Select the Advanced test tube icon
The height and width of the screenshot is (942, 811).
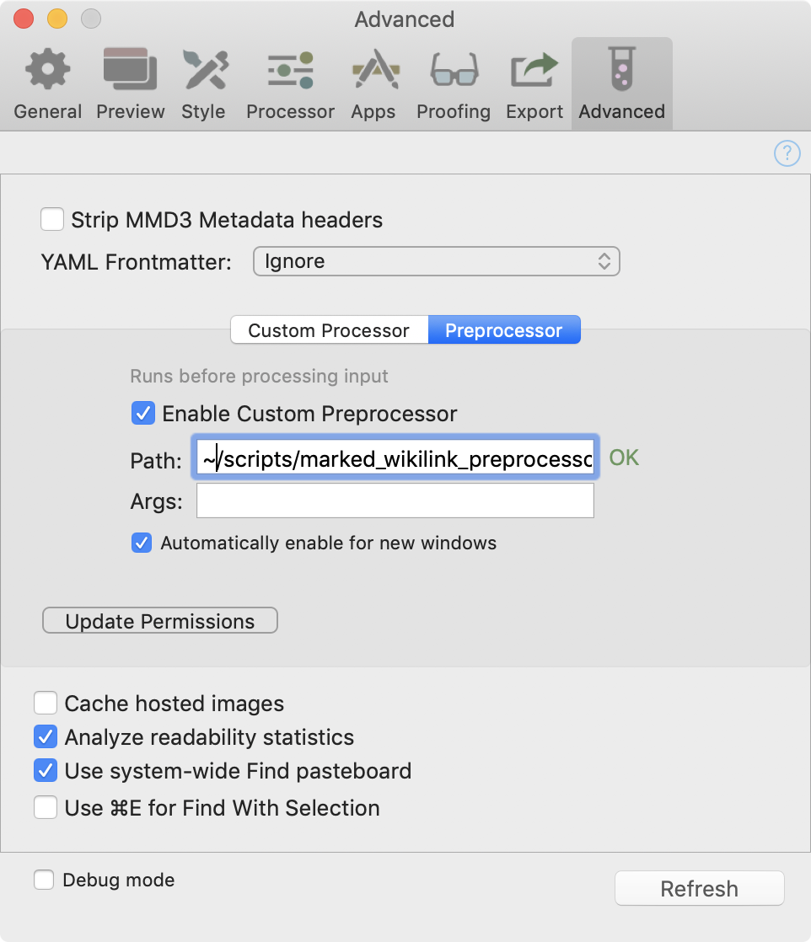(621, 84)
